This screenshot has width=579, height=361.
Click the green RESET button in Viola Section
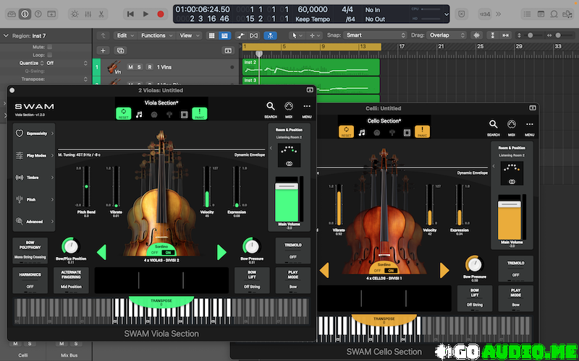pos(123,113)
